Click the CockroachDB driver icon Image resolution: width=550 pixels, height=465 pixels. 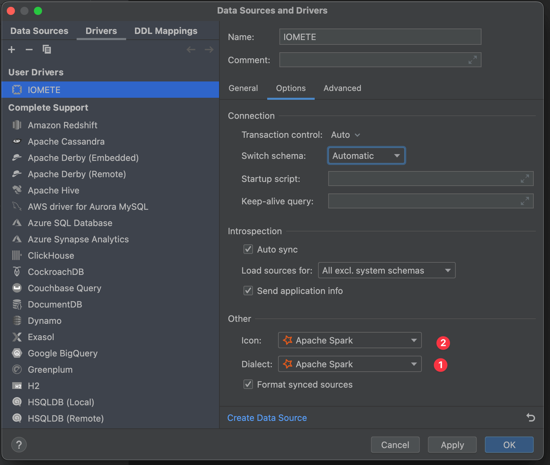(17, 272)
